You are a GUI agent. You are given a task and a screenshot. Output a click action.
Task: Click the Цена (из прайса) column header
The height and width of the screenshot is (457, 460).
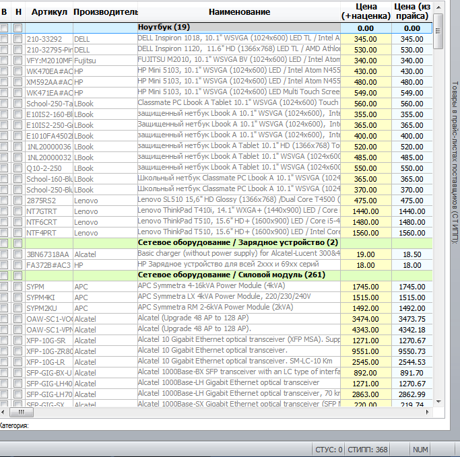tap(412, 11)
